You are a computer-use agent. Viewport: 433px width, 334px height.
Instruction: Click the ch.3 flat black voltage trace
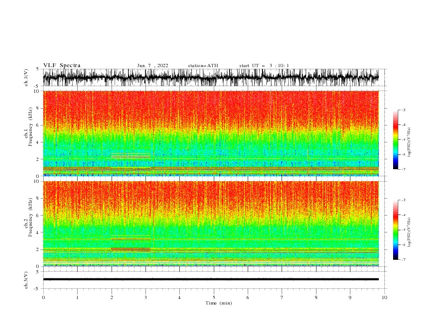(x=210, y=279)
